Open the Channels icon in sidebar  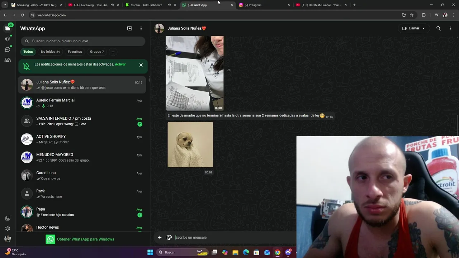[8, 49]
